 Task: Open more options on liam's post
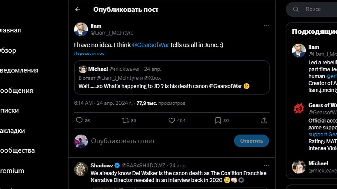tap(266, 26)
